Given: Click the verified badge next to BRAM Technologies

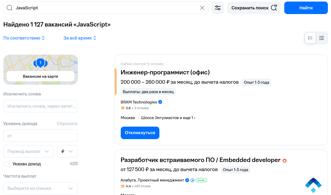Looking at the screenshot, I should (160, 102).
